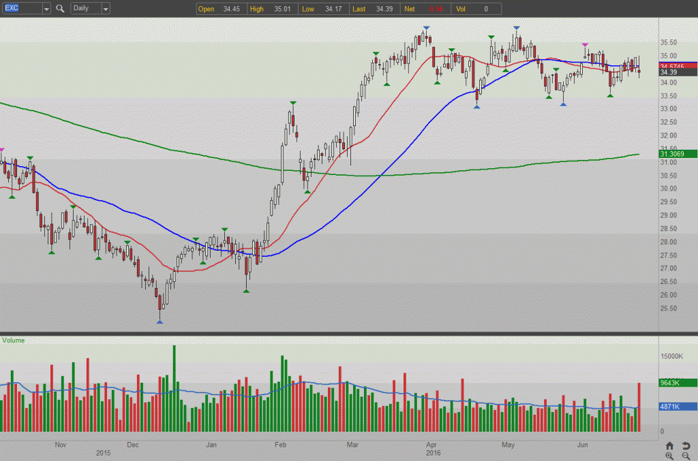Click the Daily interval field

[x=87, y=8]
